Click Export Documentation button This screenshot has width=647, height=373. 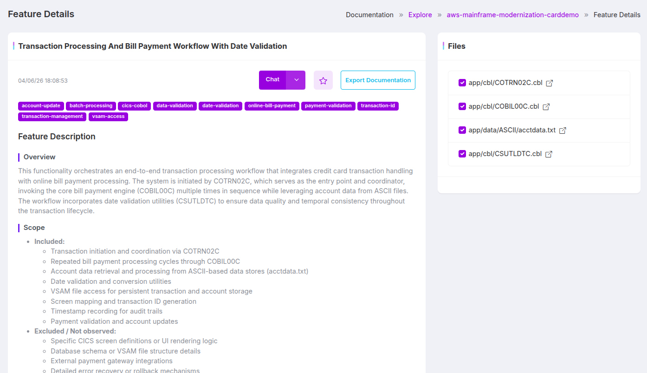pos(378,80)
